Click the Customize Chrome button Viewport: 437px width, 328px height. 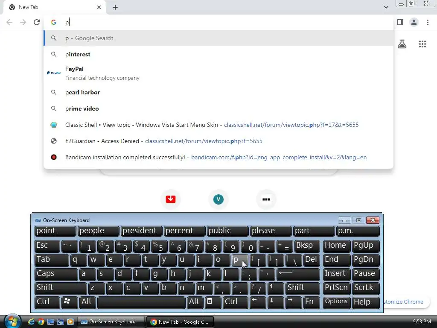(405, 302)
